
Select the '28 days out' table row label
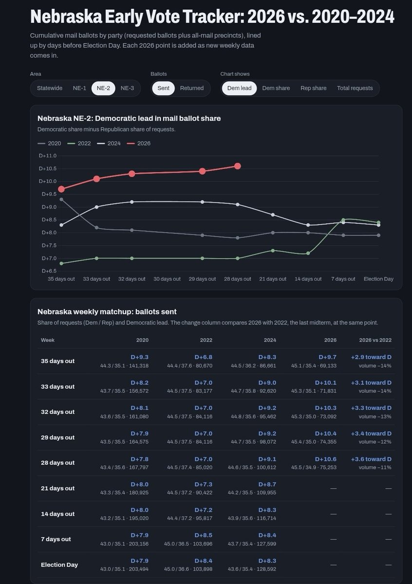coord(57,463)
